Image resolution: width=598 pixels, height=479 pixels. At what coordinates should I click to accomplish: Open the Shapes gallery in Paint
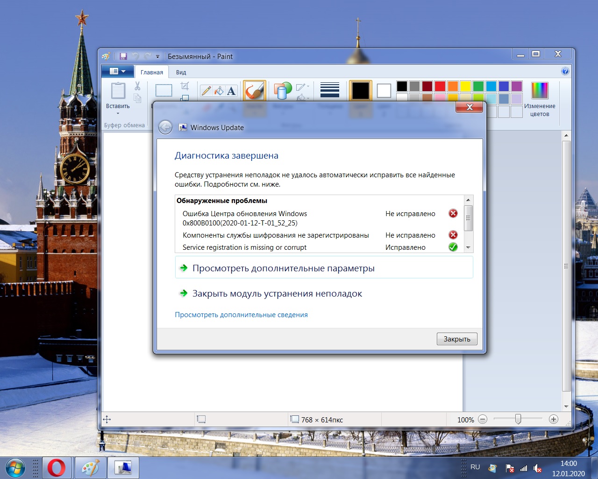tap(283, 91)
